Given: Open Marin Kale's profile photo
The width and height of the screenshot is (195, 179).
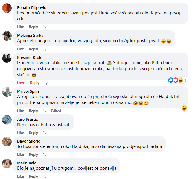Looking at the screenshot, I should point(7,163).
